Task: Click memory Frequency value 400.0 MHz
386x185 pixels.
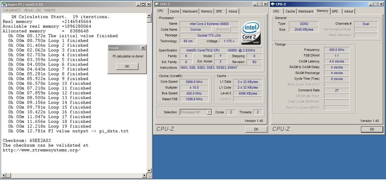Action: coord(337,50)
